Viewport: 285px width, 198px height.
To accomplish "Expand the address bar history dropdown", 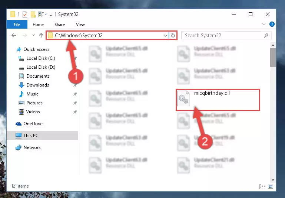I will [166, 36].
